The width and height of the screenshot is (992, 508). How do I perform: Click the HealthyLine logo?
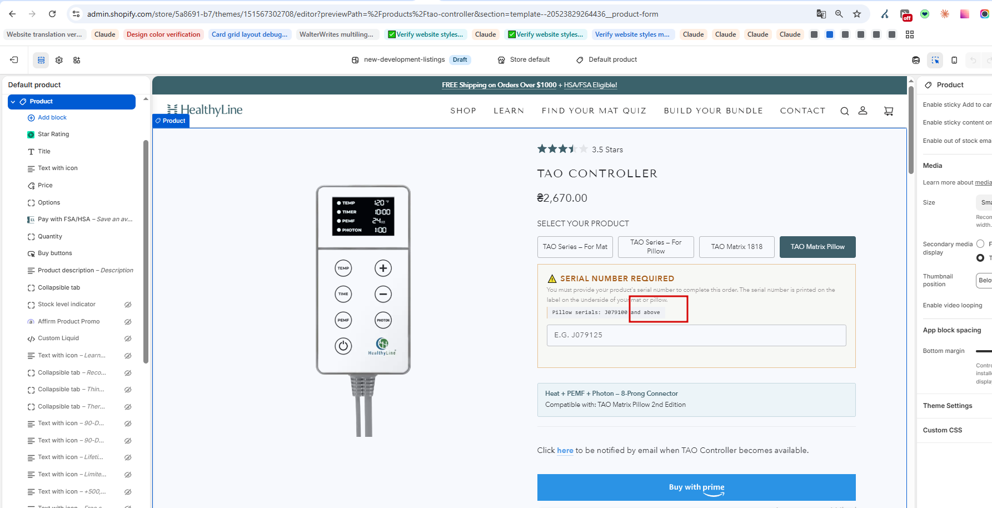pyautogui.click(x=205, y=109)
